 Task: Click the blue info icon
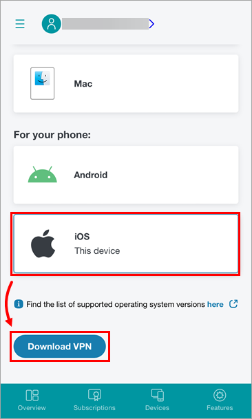19,304
